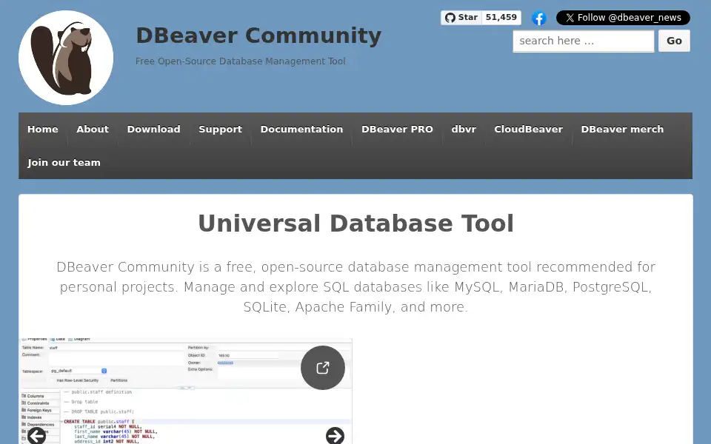The height and width of the screenshot is (444, 711).
Task: Open the DBeaver PRO menu item
Action: pos(397,129)
